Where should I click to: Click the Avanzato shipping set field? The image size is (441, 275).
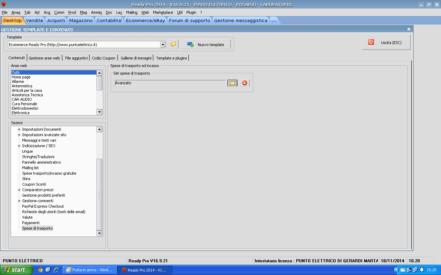pyautogui.click(x=170, y=83)
